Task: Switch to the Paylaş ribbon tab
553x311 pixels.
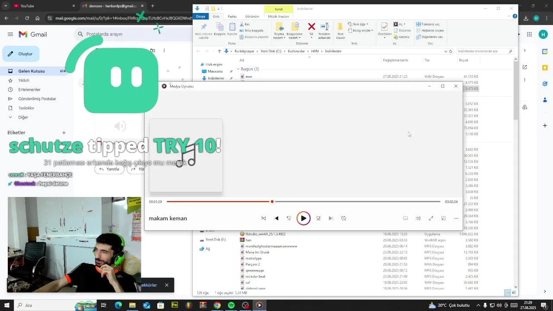Action: [232, 16]
